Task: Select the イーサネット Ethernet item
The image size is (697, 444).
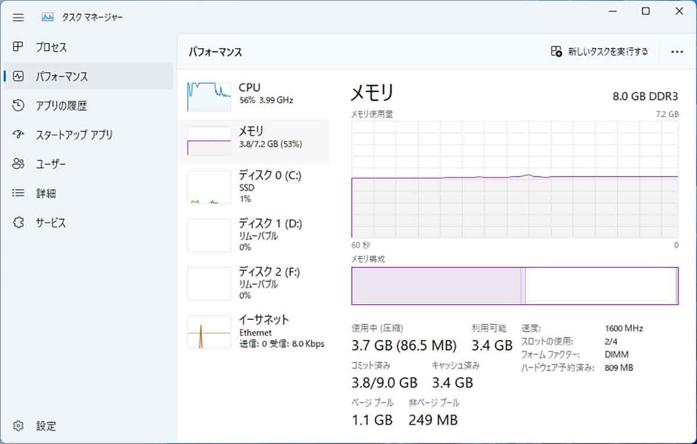Action: click(x=254, y=332)
